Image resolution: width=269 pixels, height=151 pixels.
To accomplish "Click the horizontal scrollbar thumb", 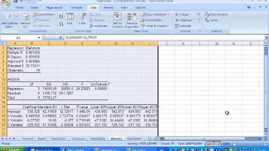I will pyautogui.click(x=204, y=139).
